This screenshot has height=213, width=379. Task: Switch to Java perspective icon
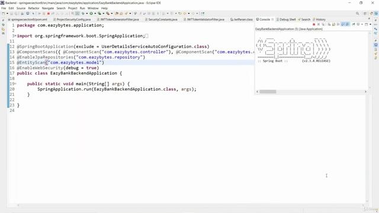pos(371,14)
